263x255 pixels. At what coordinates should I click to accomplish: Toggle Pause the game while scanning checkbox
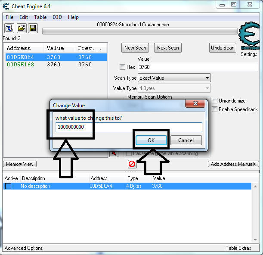coord(129,153)
